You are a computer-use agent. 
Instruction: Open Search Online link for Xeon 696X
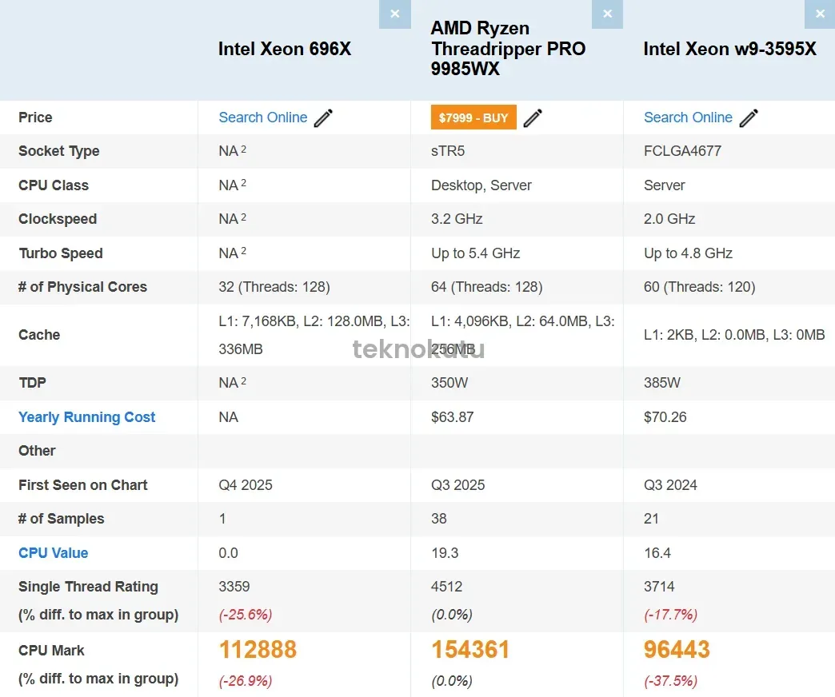tap(263, 117)
